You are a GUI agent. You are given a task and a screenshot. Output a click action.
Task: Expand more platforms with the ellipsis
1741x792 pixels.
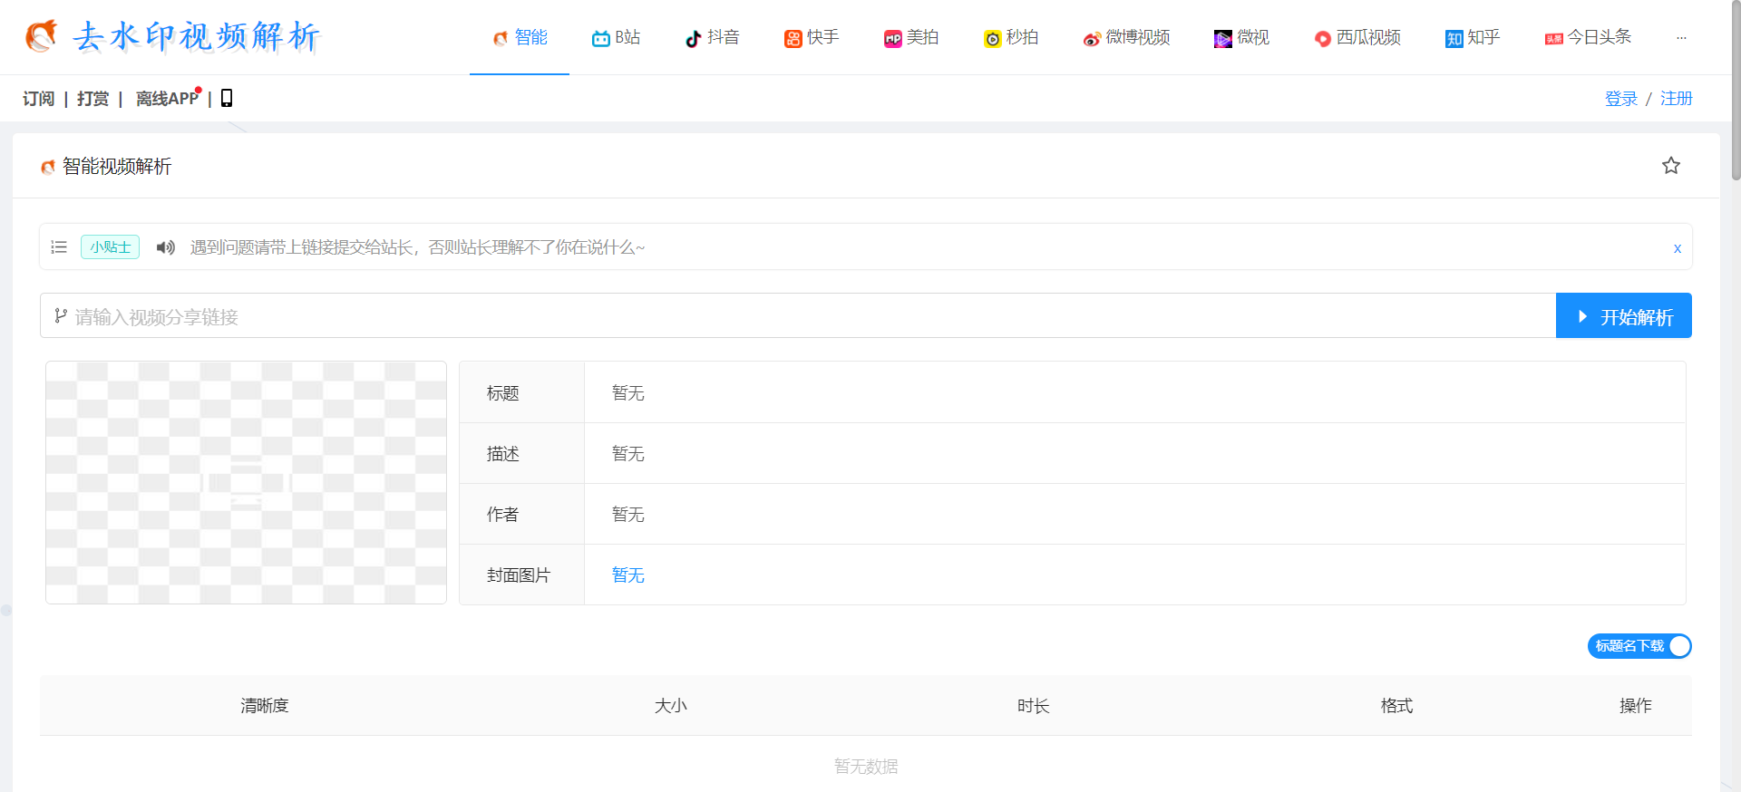click(1681, 37)
